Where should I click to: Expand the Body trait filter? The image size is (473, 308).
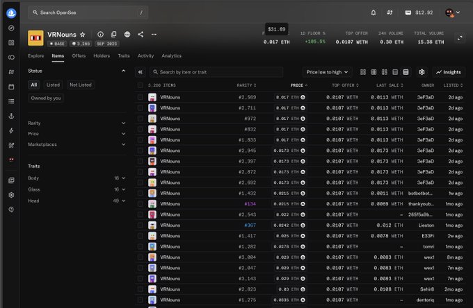77,178
